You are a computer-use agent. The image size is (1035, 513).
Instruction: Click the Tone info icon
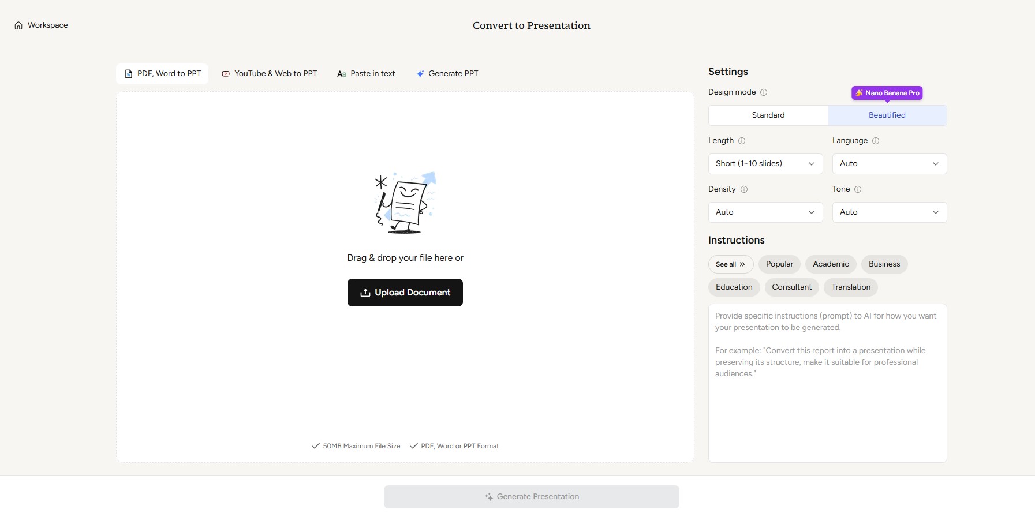pyautogui.click(x=858, y=189)
